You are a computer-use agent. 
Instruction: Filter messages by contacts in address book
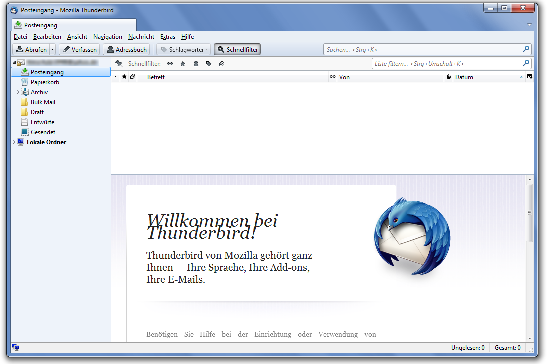click(x=196, y=64)
